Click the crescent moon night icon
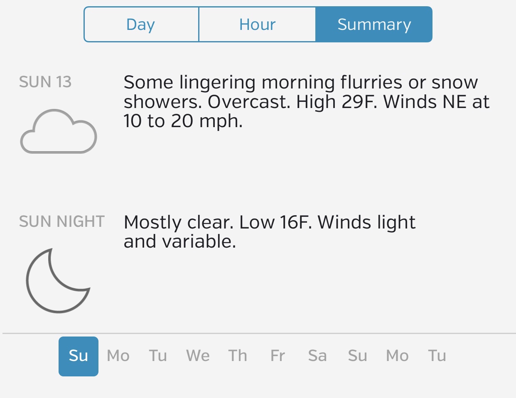 click(x=58, y=280)
